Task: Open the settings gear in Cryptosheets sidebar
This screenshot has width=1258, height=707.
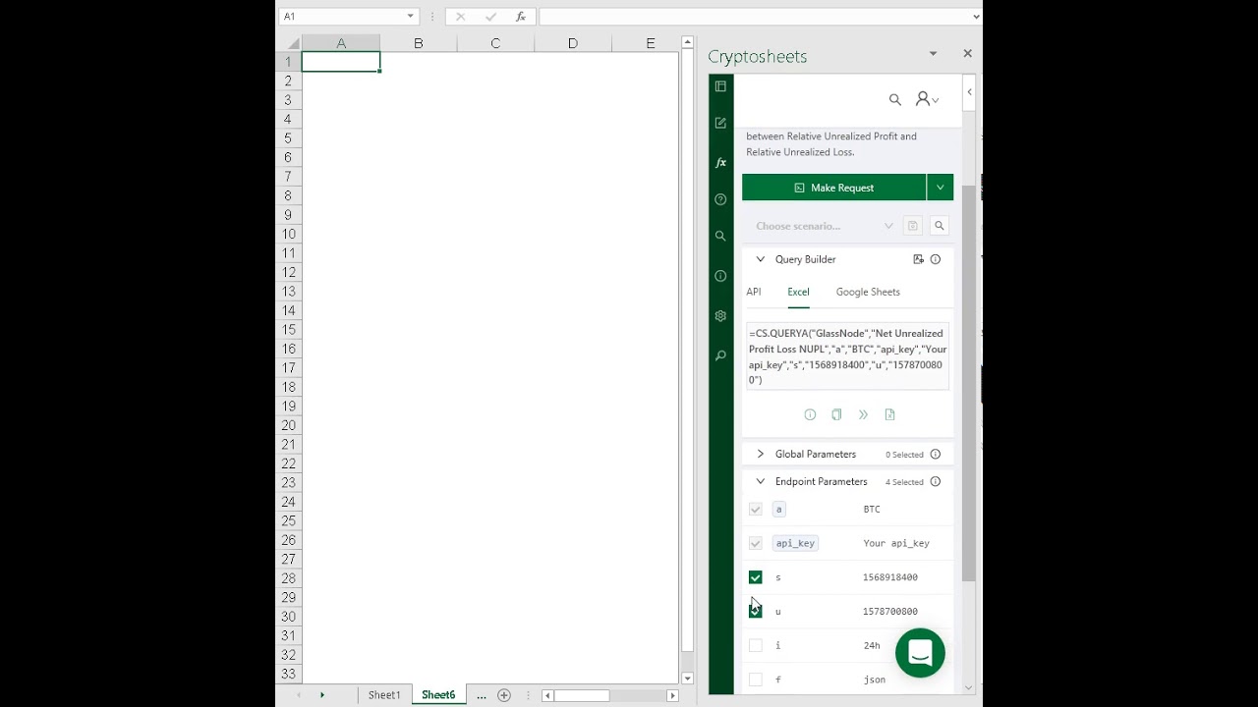Action: [720, 316]
